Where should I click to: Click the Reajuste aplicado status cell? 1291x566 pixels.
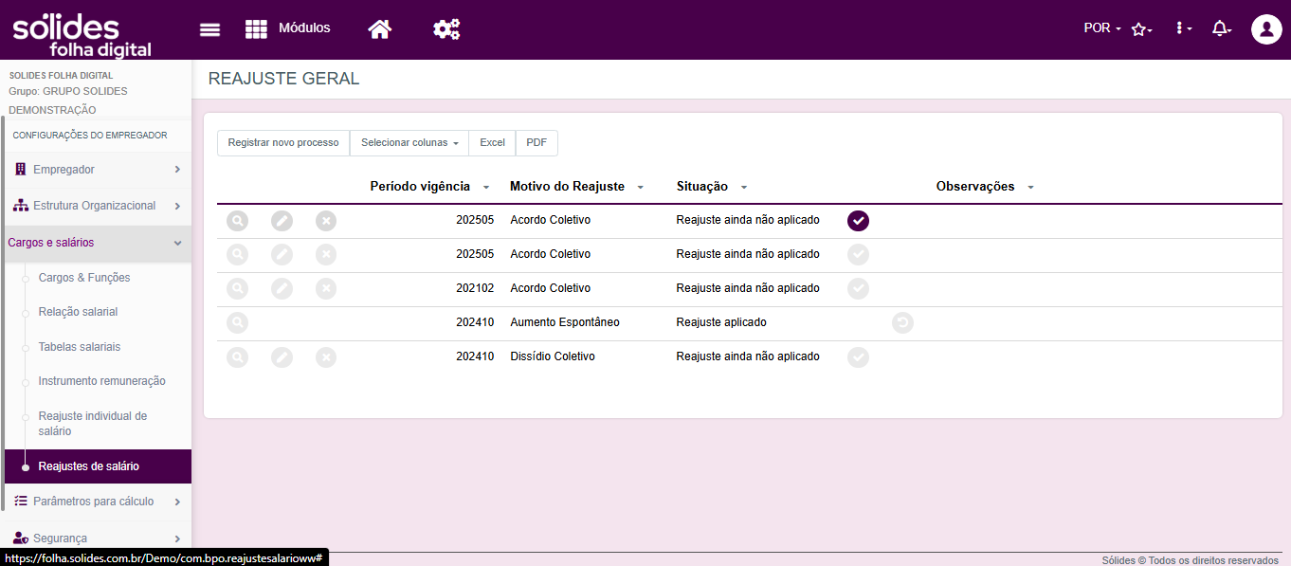[721, 322]
